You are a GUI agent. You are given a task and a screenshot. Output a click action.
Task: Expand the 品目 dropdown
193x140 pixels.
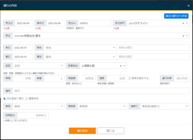pyautogui.click(x=62, y=66)
